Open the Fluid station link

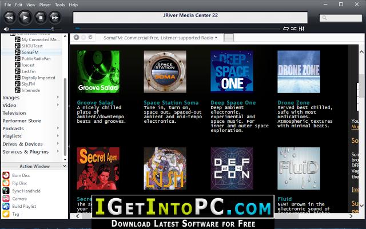[x=285, y=199]
